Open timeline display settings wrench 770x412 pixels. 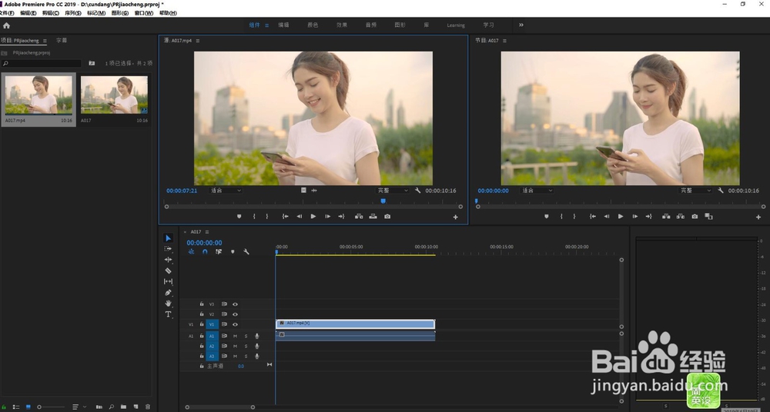coord(246,251)
